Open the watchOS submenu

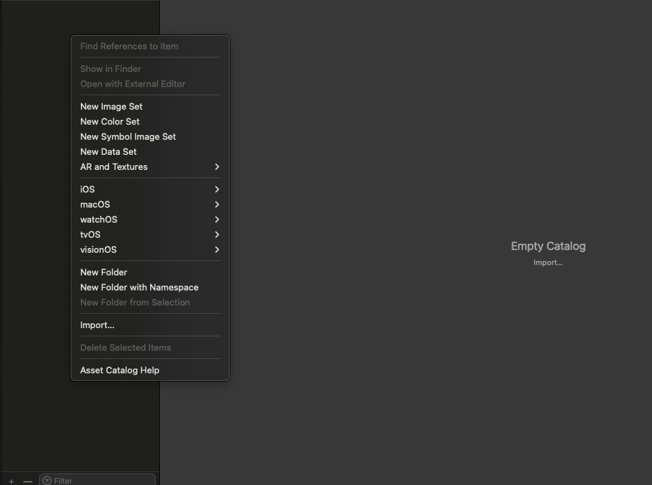[149, 219]
